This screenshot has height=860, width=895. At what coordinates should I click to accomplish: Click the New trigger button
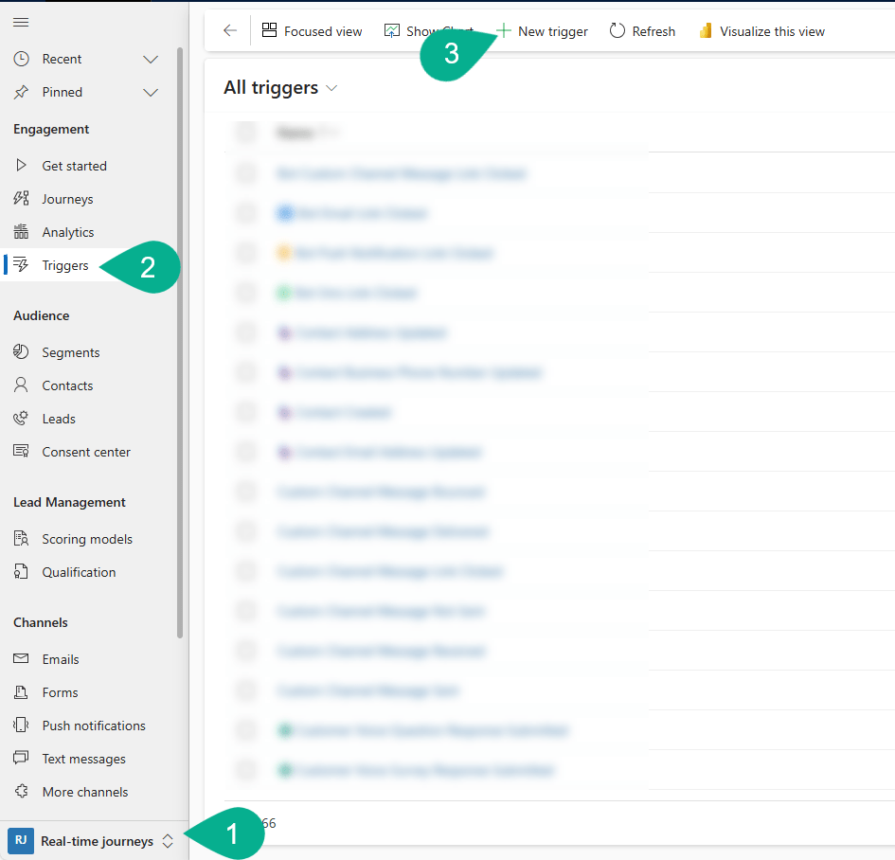tap(543, 31)
